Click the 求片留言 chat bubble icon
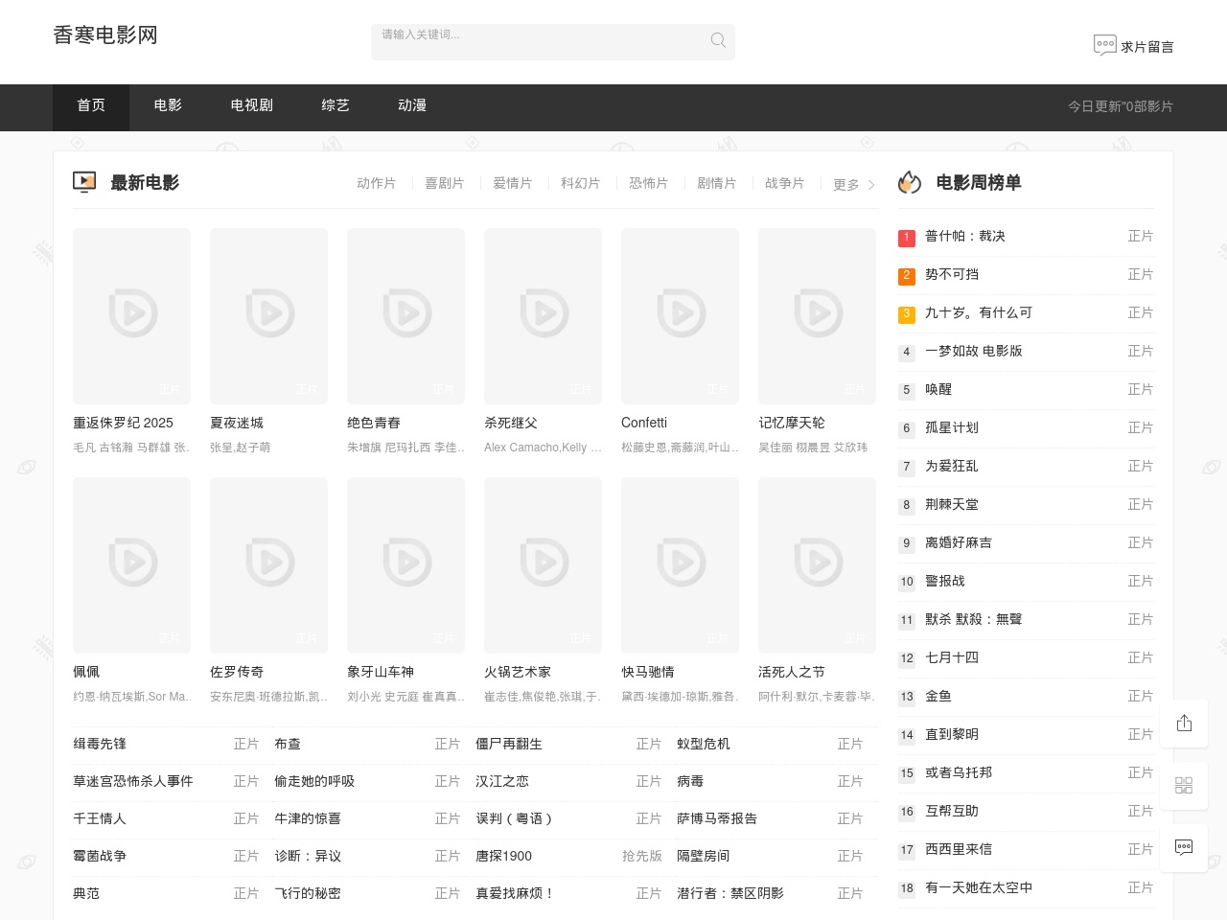Viewport: 1227px width, 920px height. [x=1104, y=45]
